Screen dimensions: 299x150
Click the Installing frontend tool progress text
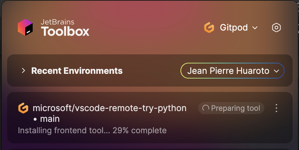tap(92, 131)
